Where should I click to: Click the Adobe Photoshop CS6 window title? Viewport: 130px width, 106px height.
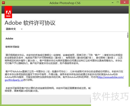pos(65,3)
